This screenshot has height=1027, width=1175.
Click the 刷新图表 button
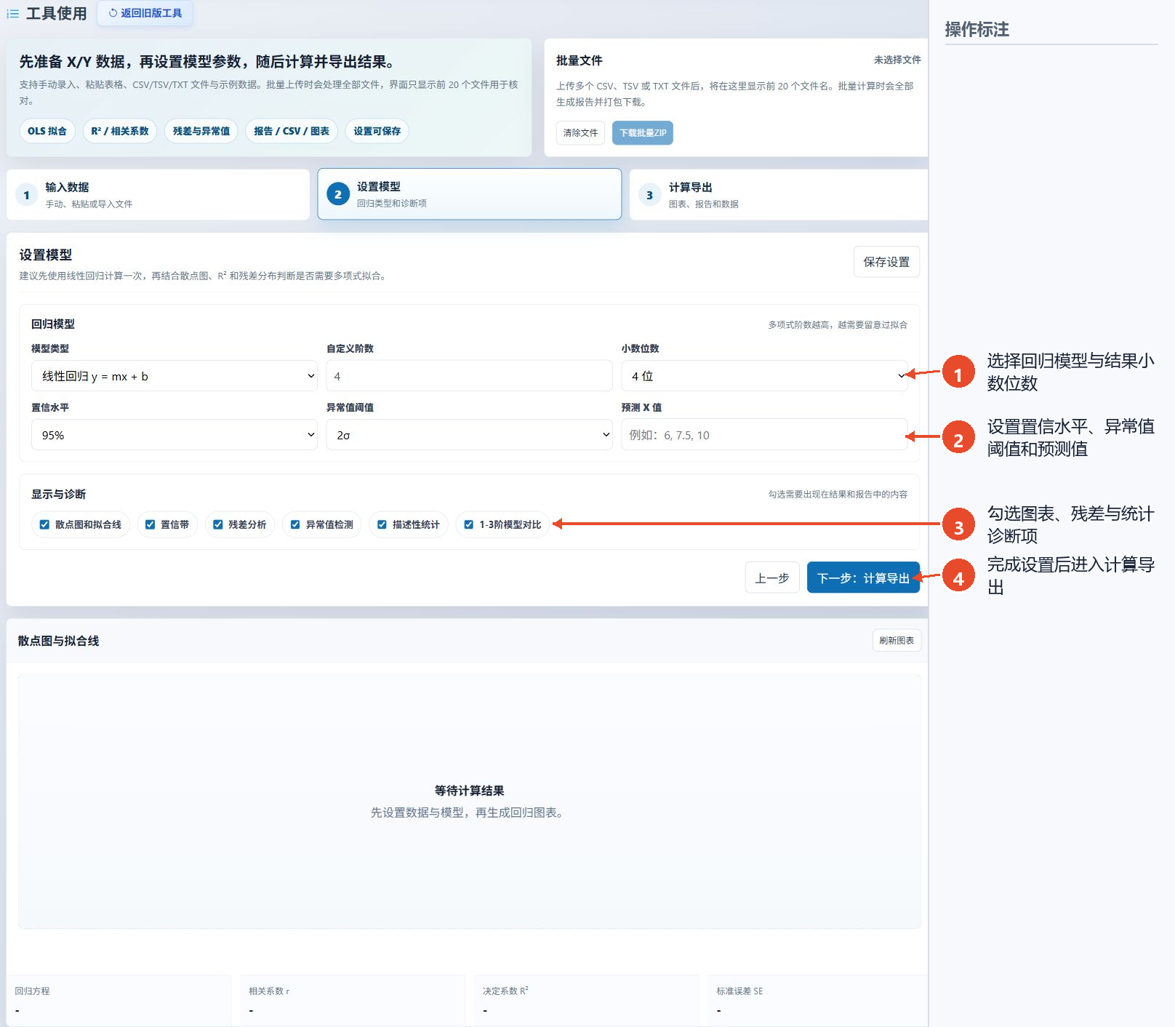point(897,641)
